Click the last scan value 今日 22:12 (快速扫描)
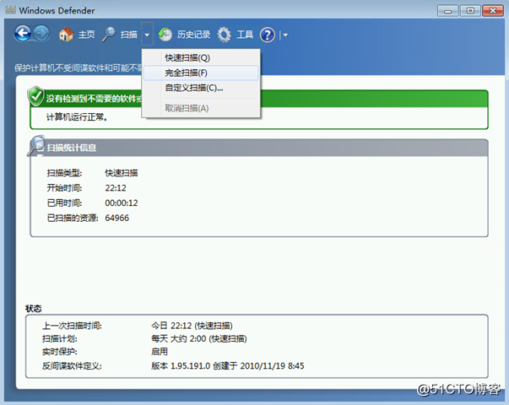The image size is (509, 405). coord(192,326)
